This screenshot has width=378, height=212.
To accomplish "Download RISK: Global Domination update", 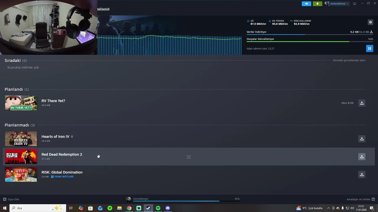I will coord(362,174).
